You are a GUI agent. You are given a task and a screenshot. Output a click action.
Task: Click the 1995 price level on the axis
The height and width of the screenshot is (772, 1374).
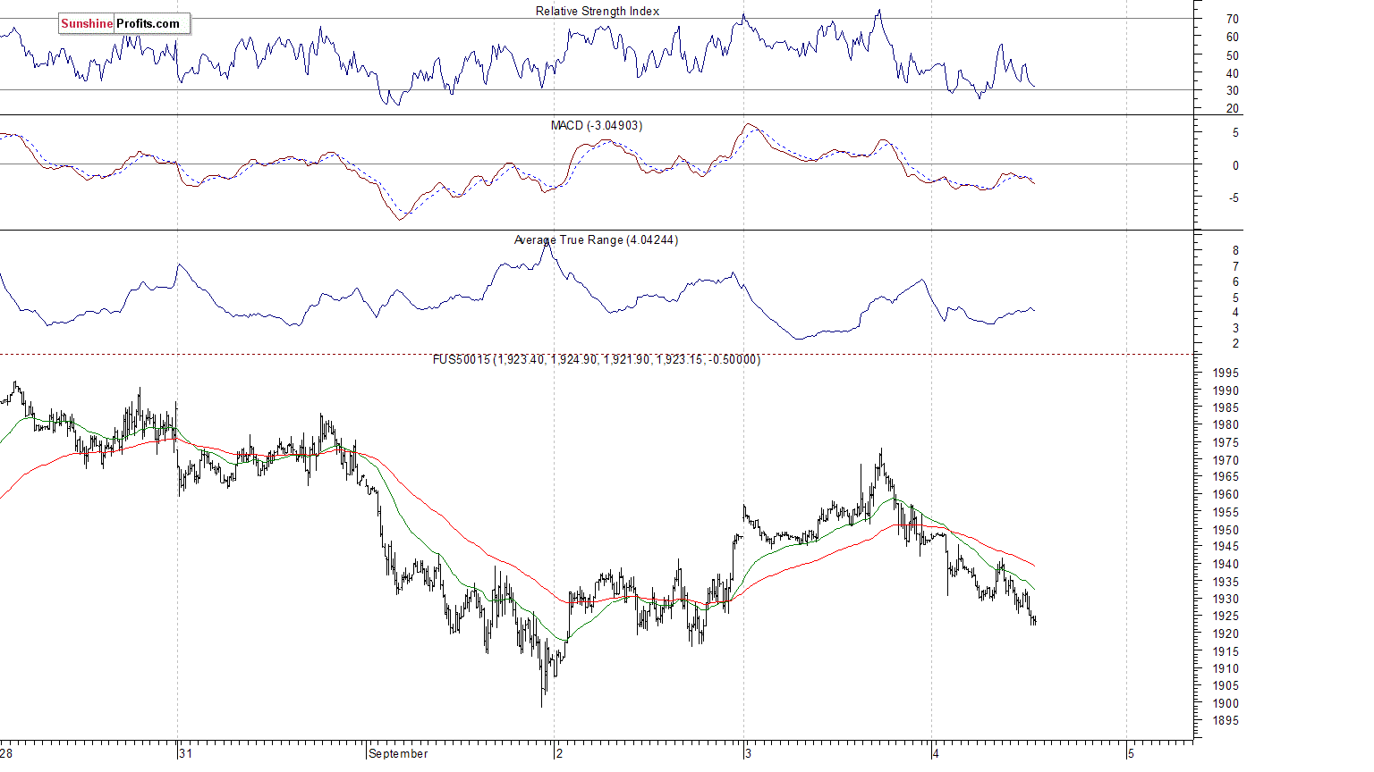click(1226, 373)
